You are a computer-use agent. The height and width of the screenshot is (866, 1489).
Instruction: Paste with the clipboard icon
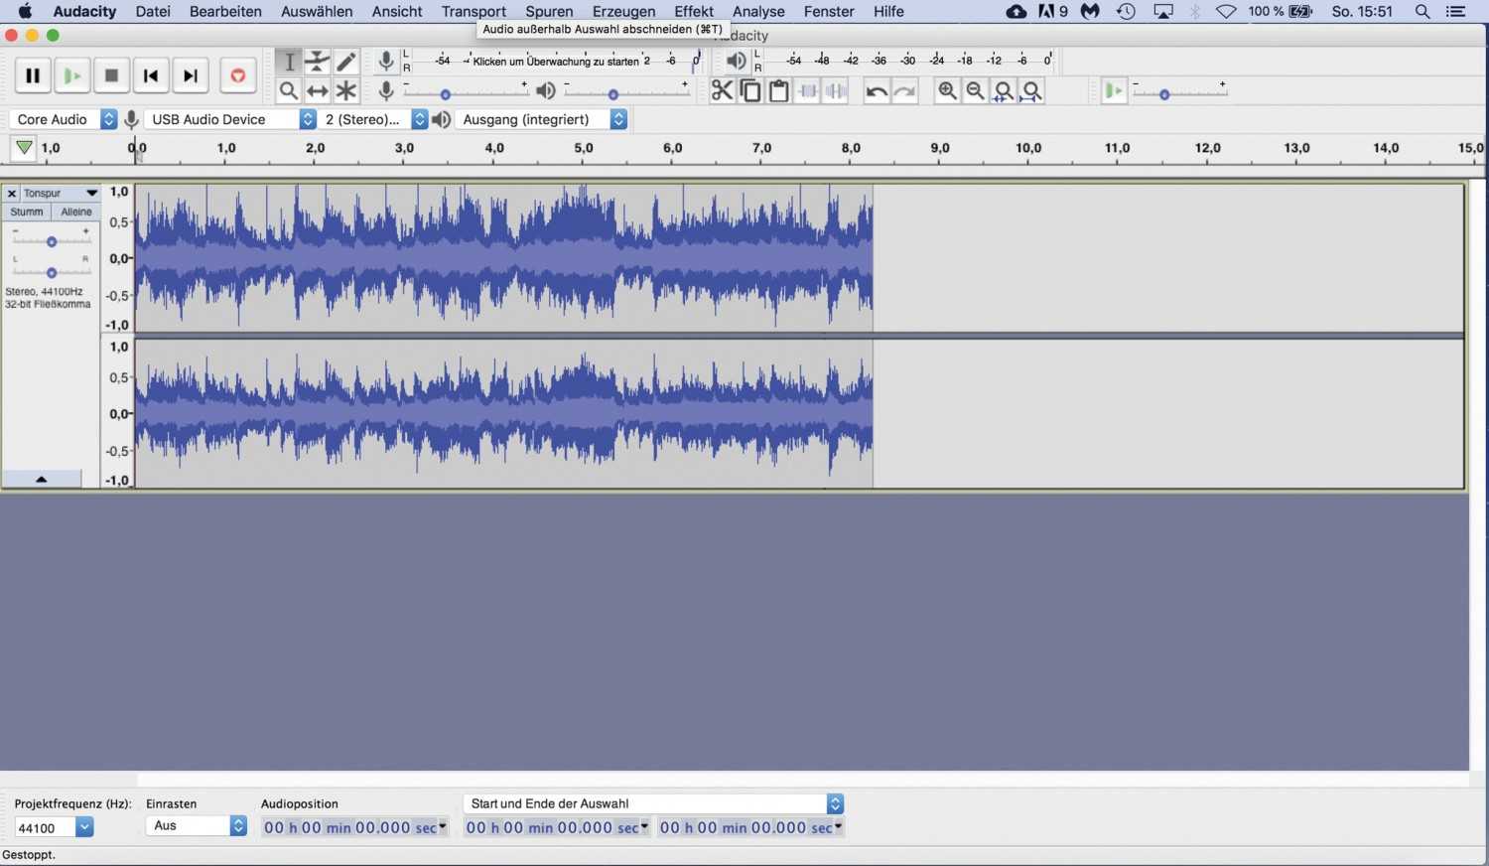[779, 91]
